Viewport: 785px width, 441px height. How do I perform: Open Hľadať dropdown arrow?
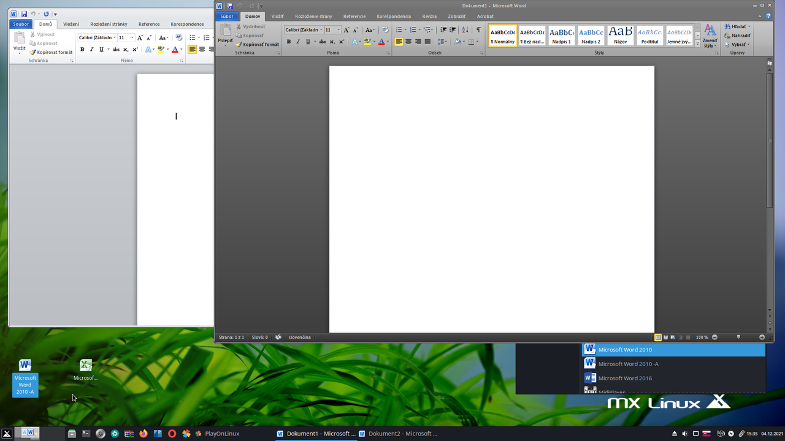[x=749, y=27]
